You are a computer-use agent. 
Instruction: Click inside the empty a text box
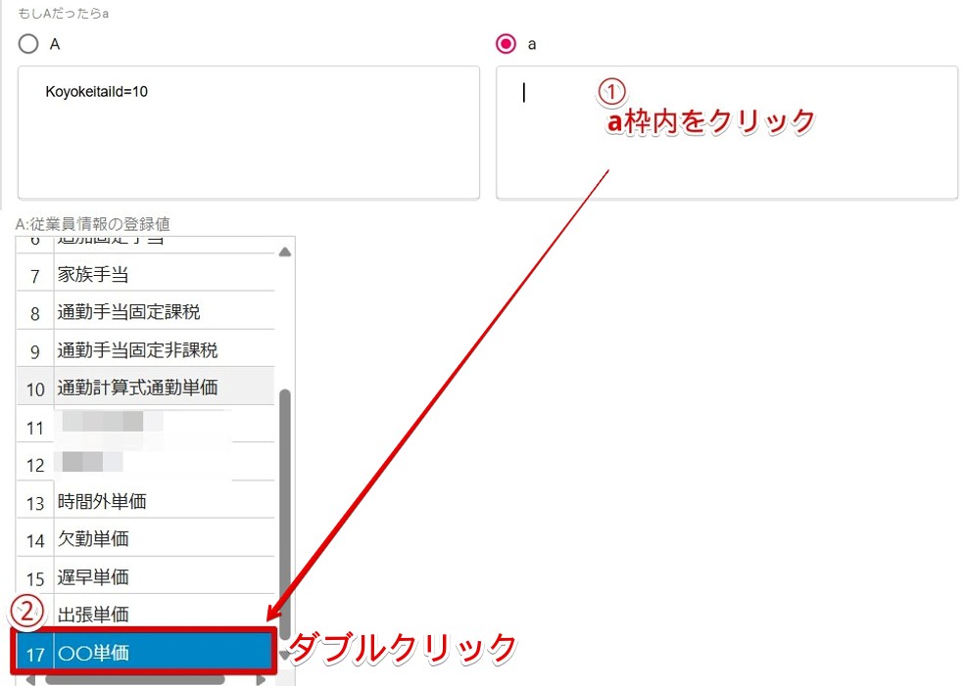(x=726, y=132)
